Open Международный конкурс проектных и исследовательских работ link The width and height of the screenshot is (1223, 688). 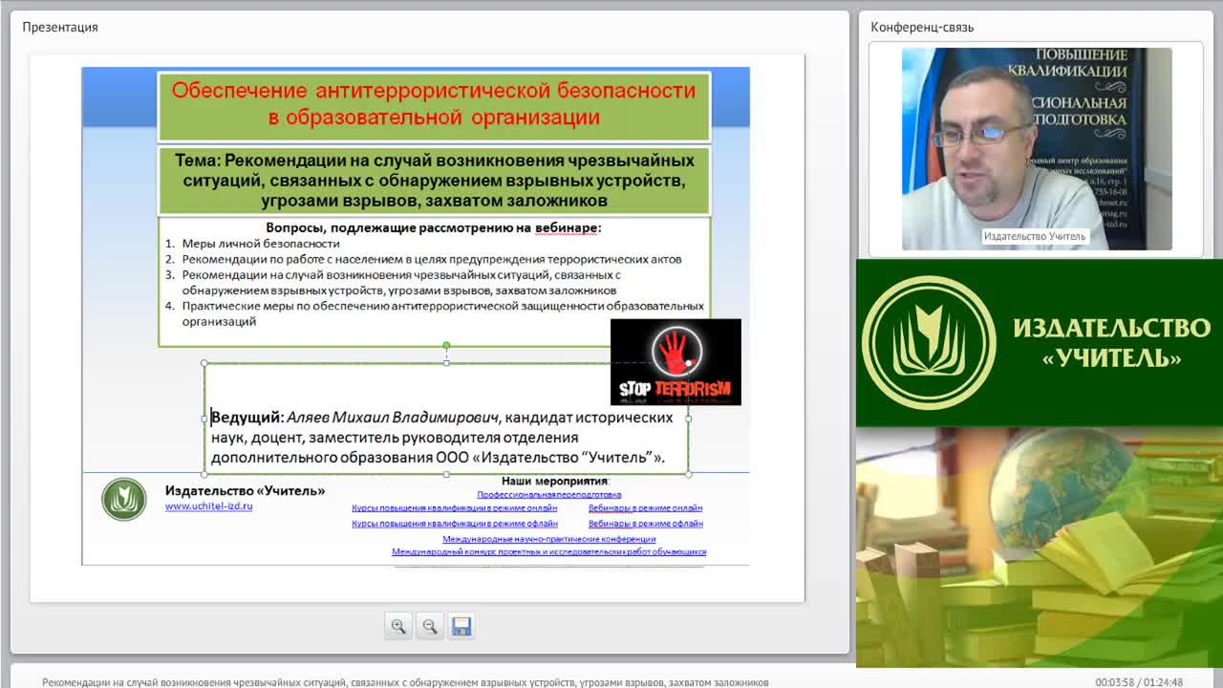point(548,552)
